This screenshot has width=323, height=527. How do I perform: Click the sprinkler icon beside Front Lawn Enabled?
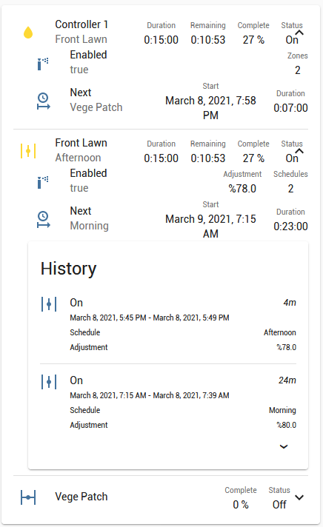43,182
